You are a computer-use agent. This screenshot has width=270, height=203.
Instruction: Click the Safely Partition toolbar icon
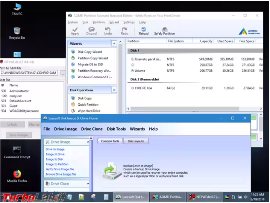164,31
